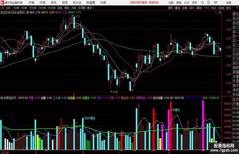Open the 交易 menu

tap(103, 3)
